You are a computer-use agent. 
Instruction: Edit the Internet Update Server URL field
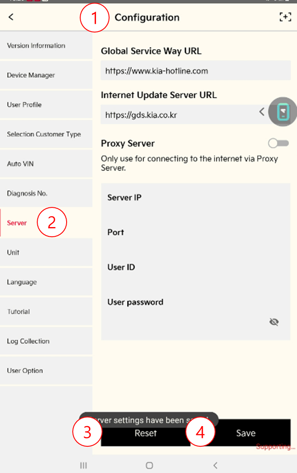point(181,114)
